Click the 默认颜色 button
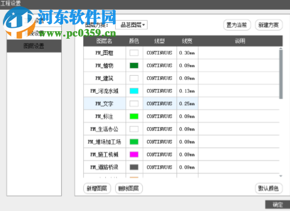This screenshot has height=211, width=290. [269, 188]
